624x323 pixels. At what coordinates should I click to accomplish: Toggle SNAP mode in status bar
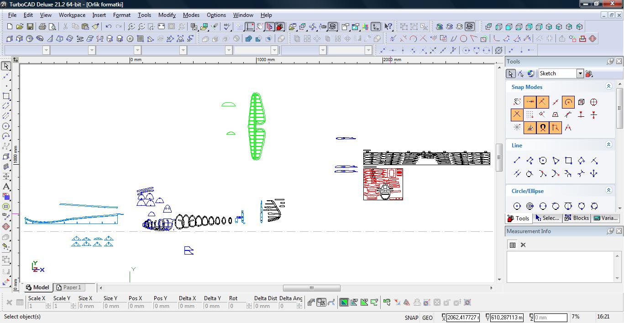pos(411,318)
